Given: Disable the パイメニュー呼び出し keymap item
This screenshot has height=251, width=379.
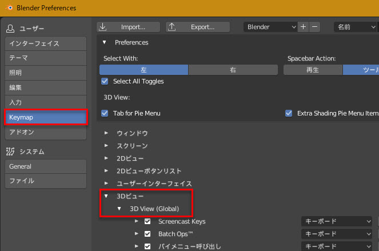Looking at the screenshot, I should point(147,246).
